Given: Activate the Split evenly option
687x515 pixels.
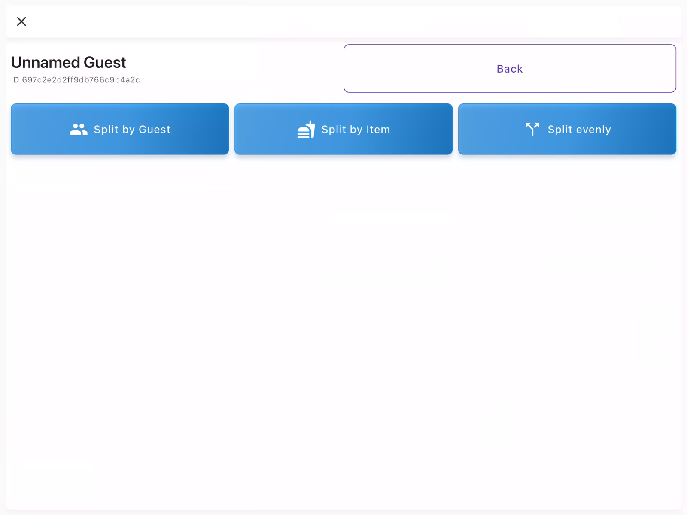Looking at the screenshot, I should [x=567, y=129].
